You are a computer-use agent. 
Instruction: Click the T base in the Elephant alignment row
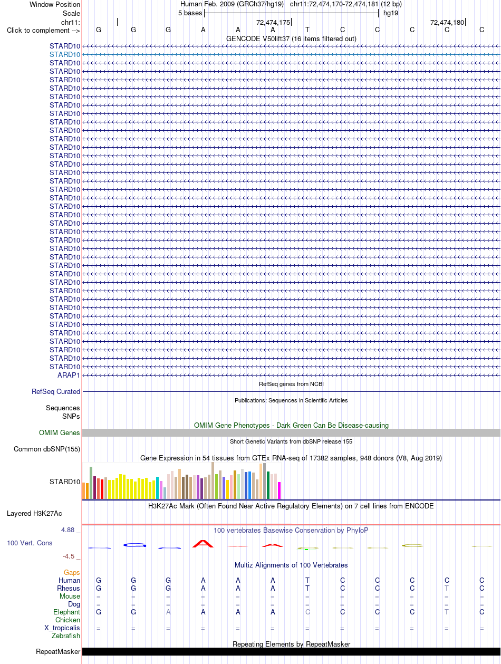click(x=447, y=612)
